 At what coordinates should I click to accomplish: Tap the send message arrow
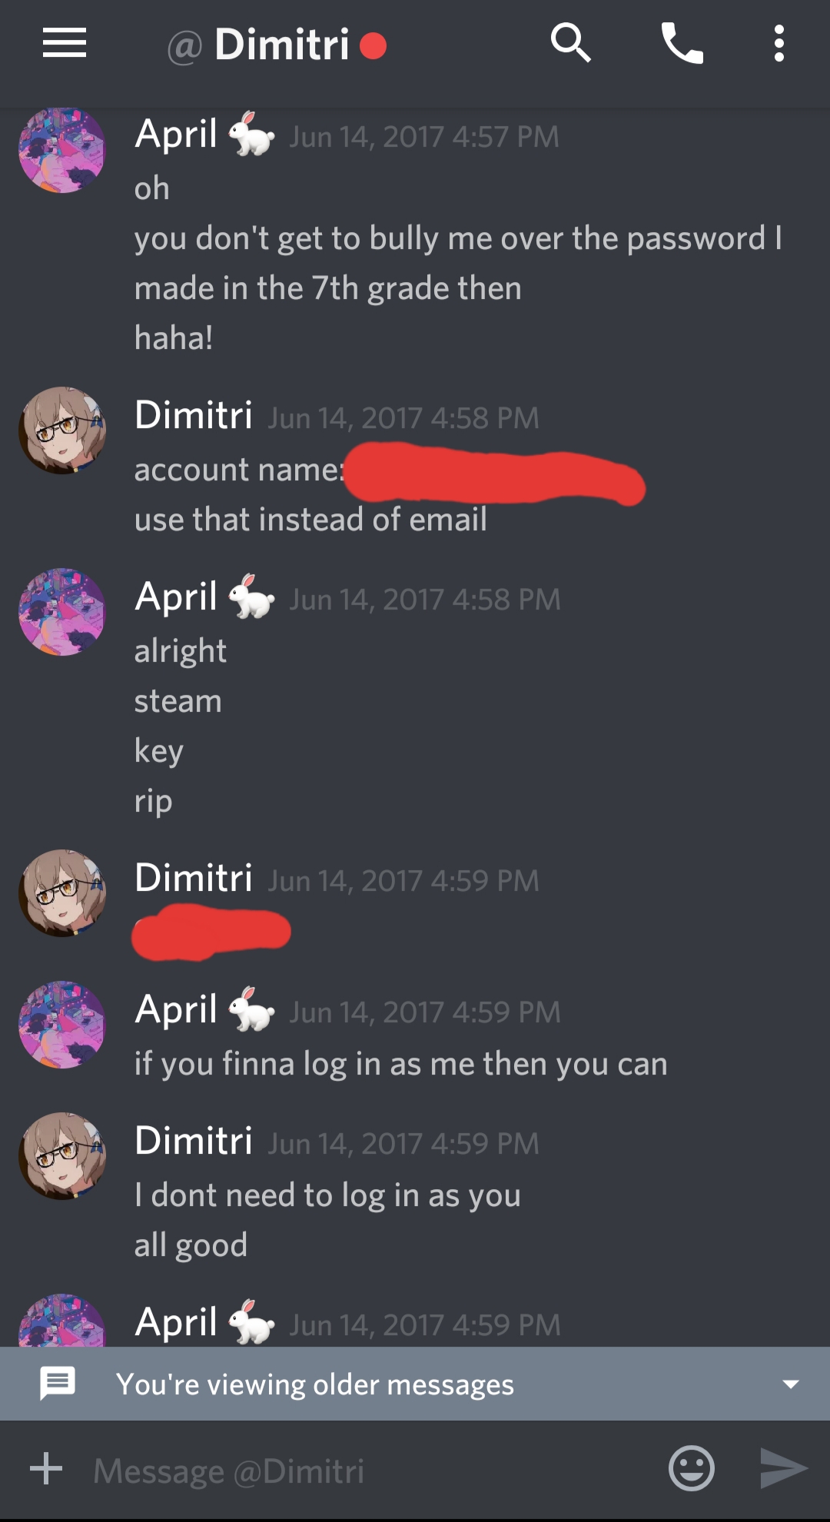point(783,1468)
